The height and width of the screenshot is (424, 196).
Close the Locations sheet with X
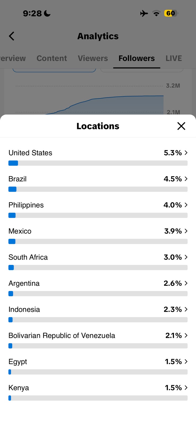(181, 126)
